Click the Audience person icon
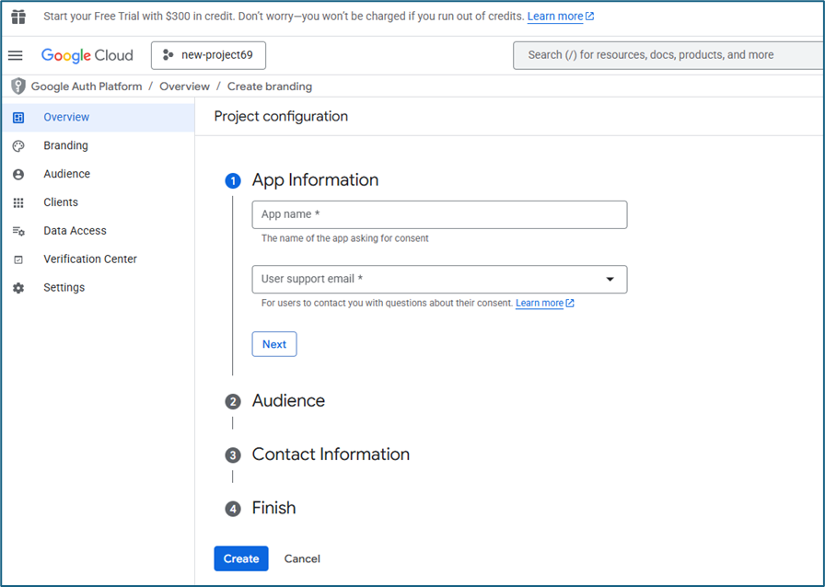 18,174
